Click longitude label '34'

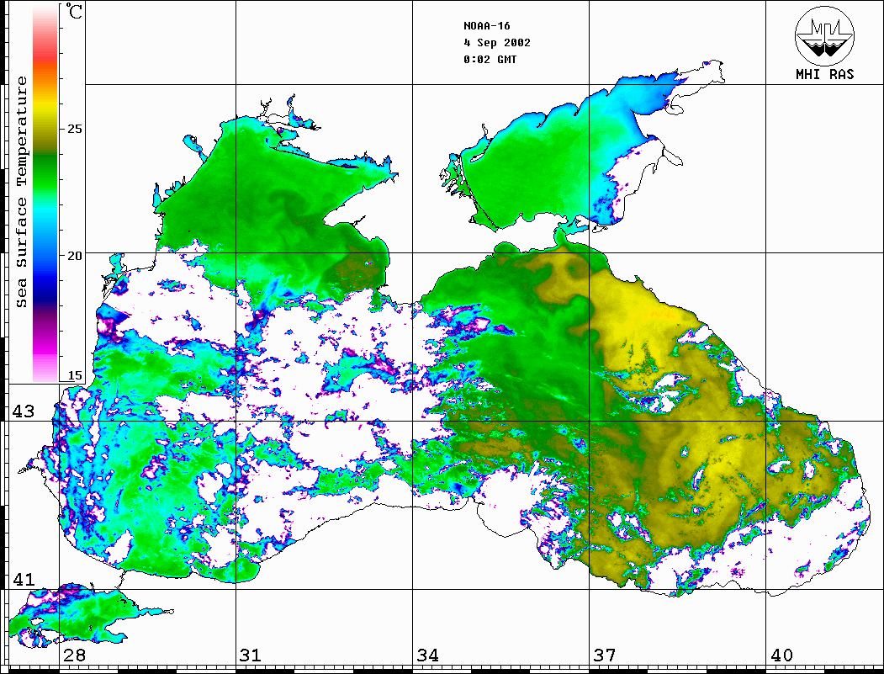click(x=427, y=655)
